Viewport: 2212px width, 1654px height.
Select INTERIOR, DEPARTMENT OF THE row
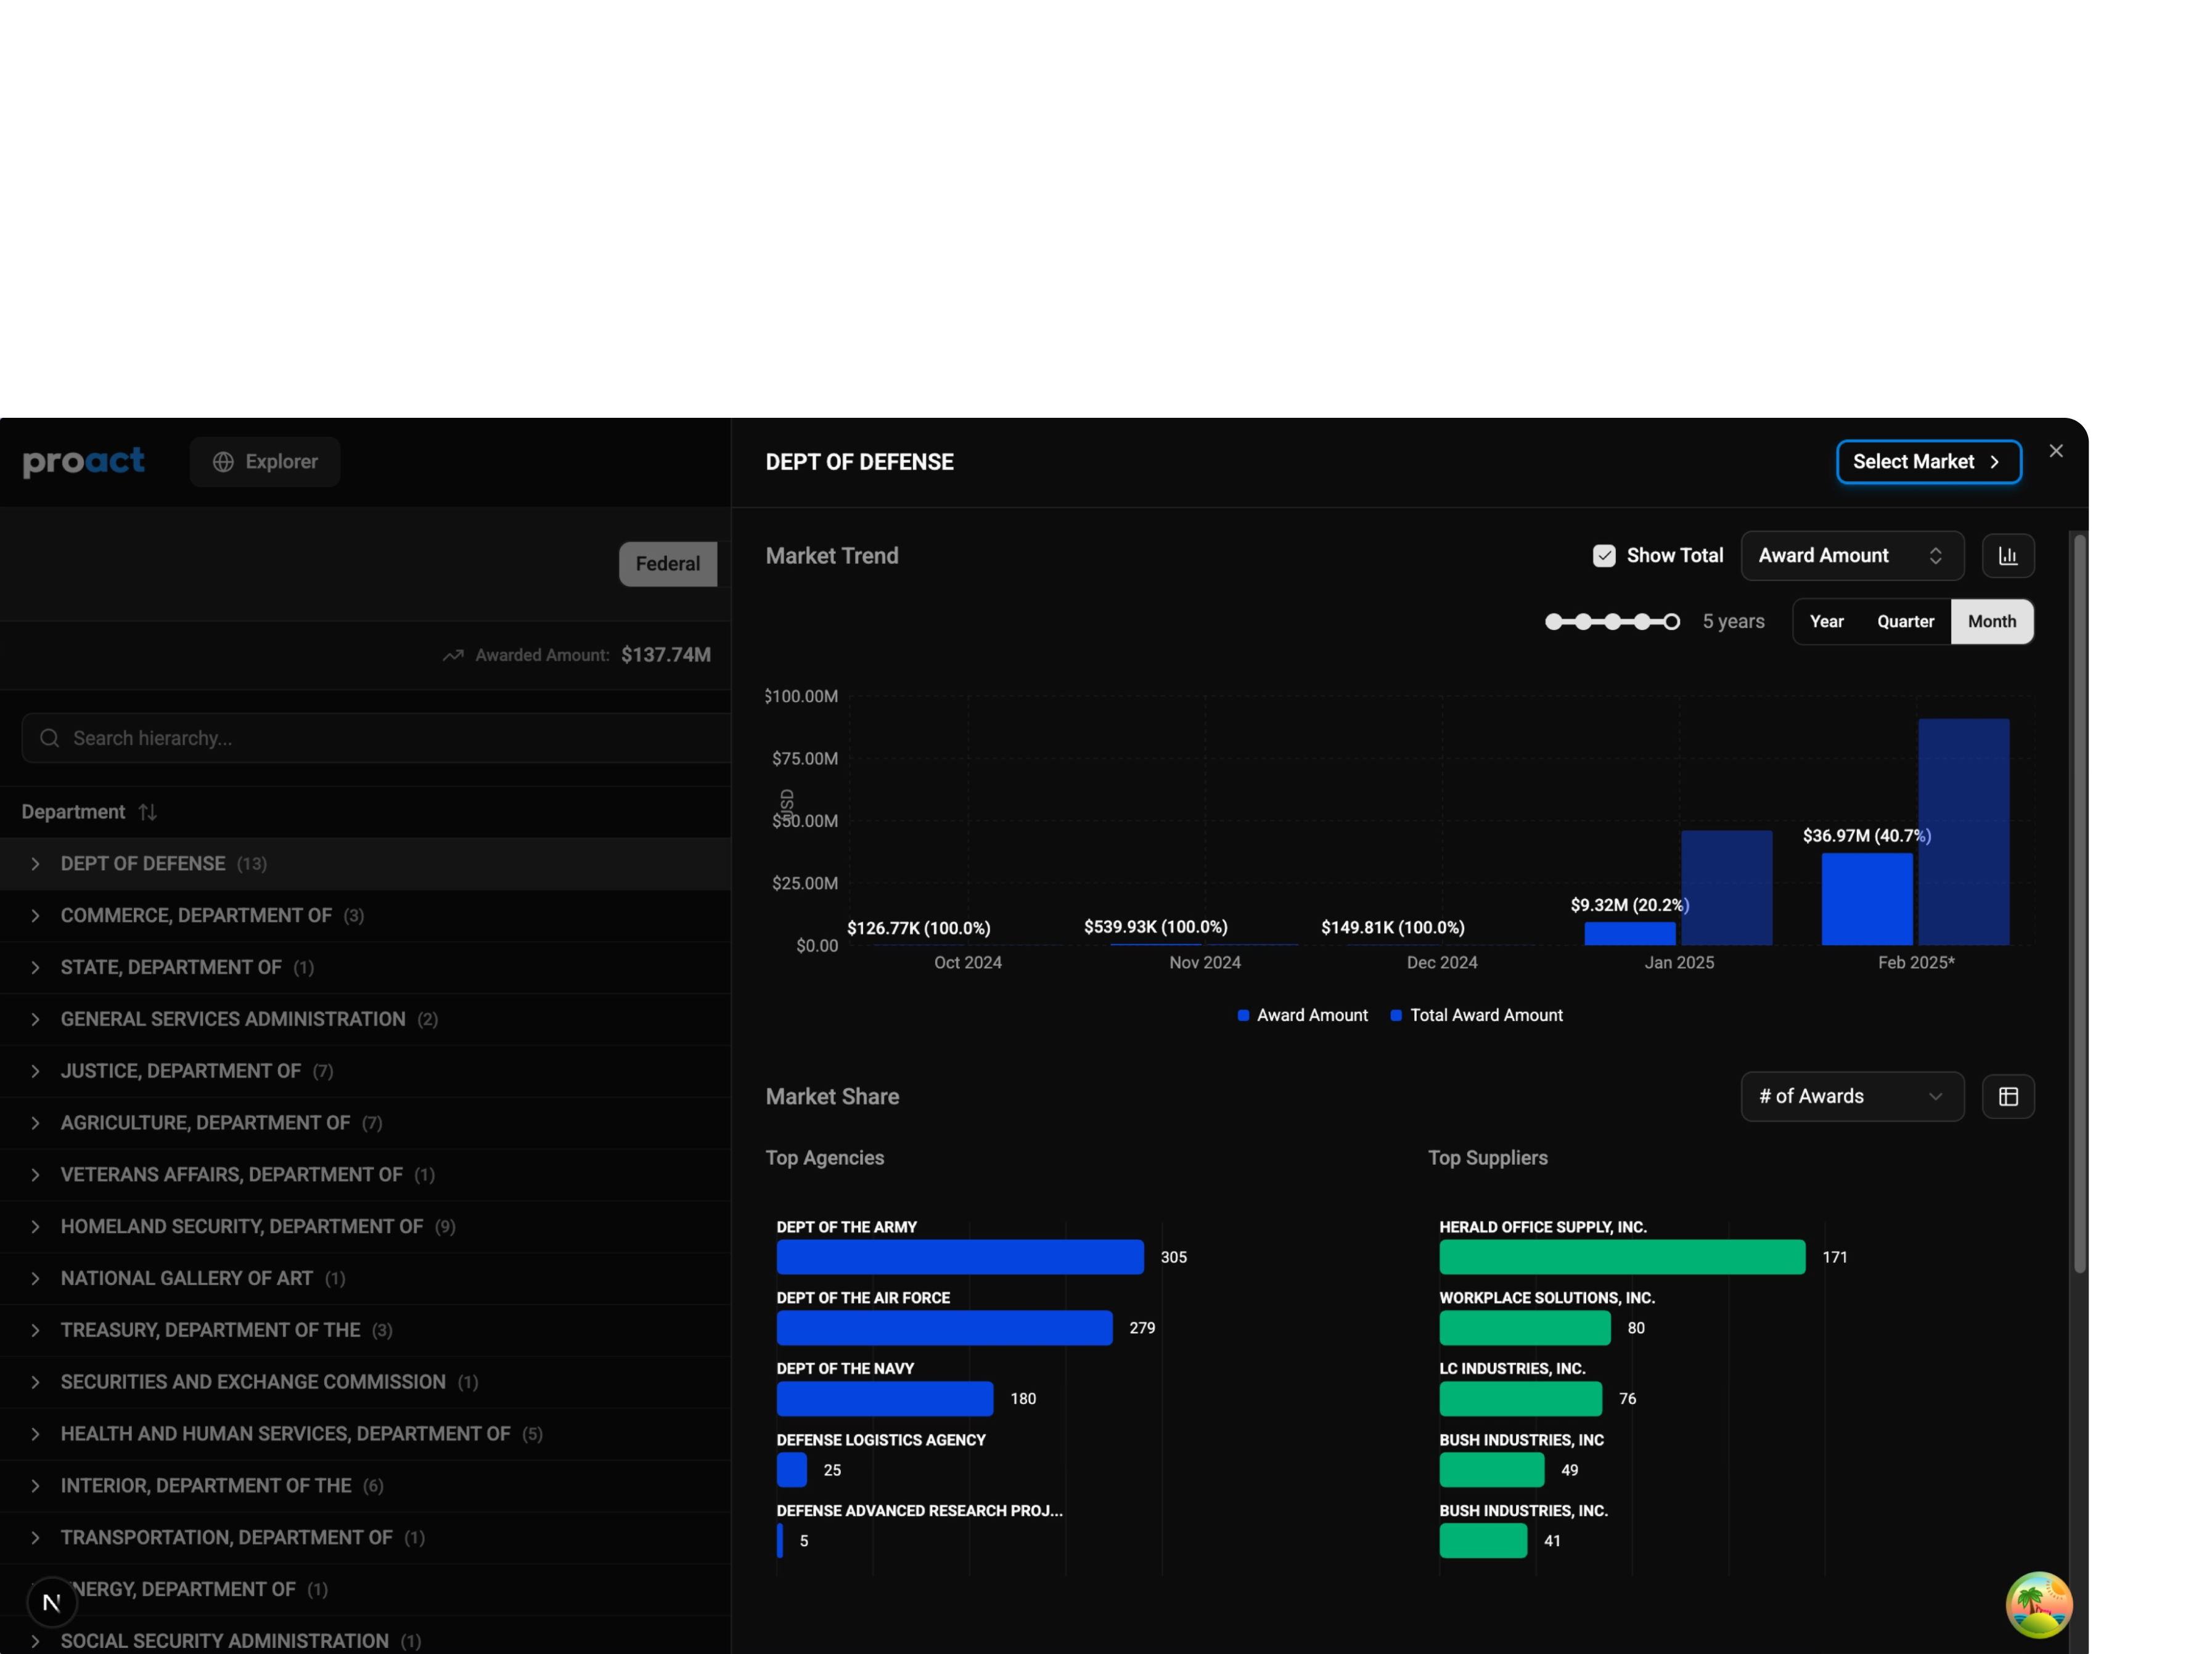pyautogui.click(x=365, y=1486)
